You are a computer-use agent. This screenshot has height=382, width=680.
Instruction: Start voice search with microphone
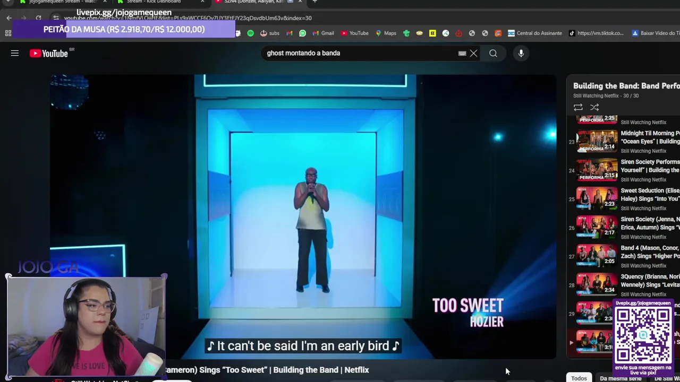tap(521, 53)
